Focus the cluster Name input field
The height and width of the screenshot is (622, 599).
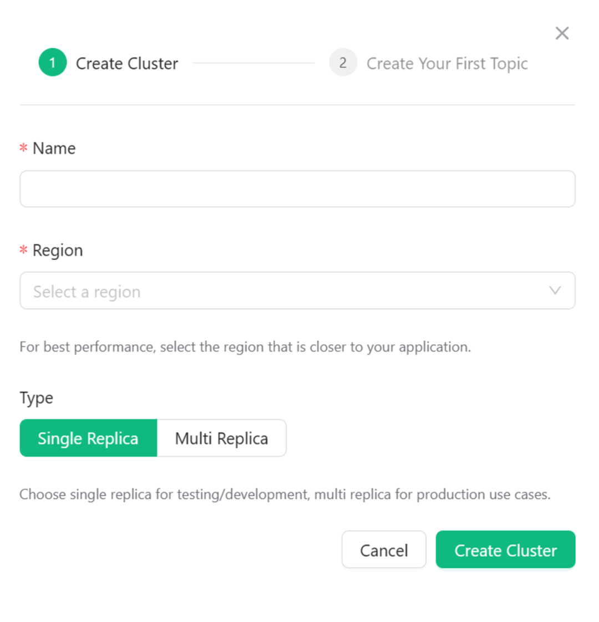297,189
